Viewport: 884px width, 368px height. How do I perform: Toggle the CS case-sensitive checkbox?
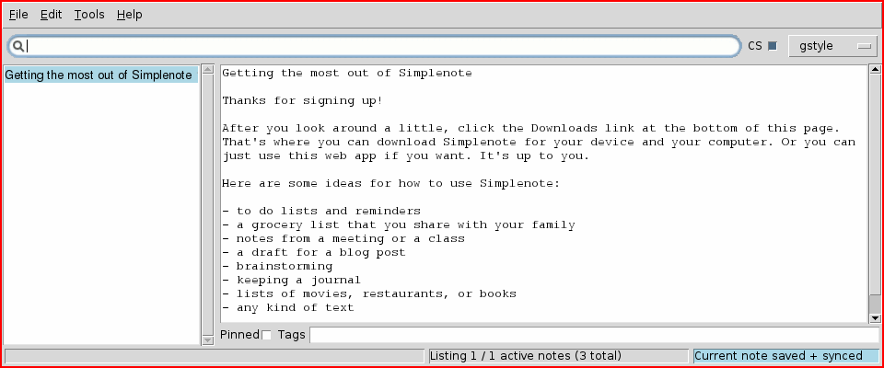pyautogui.click(x=773, y=46)
